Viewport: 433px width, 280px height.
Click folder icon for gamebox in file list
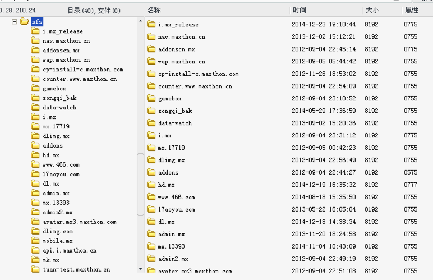tap(151, 98)
